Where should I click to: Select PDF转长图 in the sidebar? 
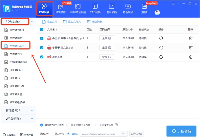(x=18, y=94)
